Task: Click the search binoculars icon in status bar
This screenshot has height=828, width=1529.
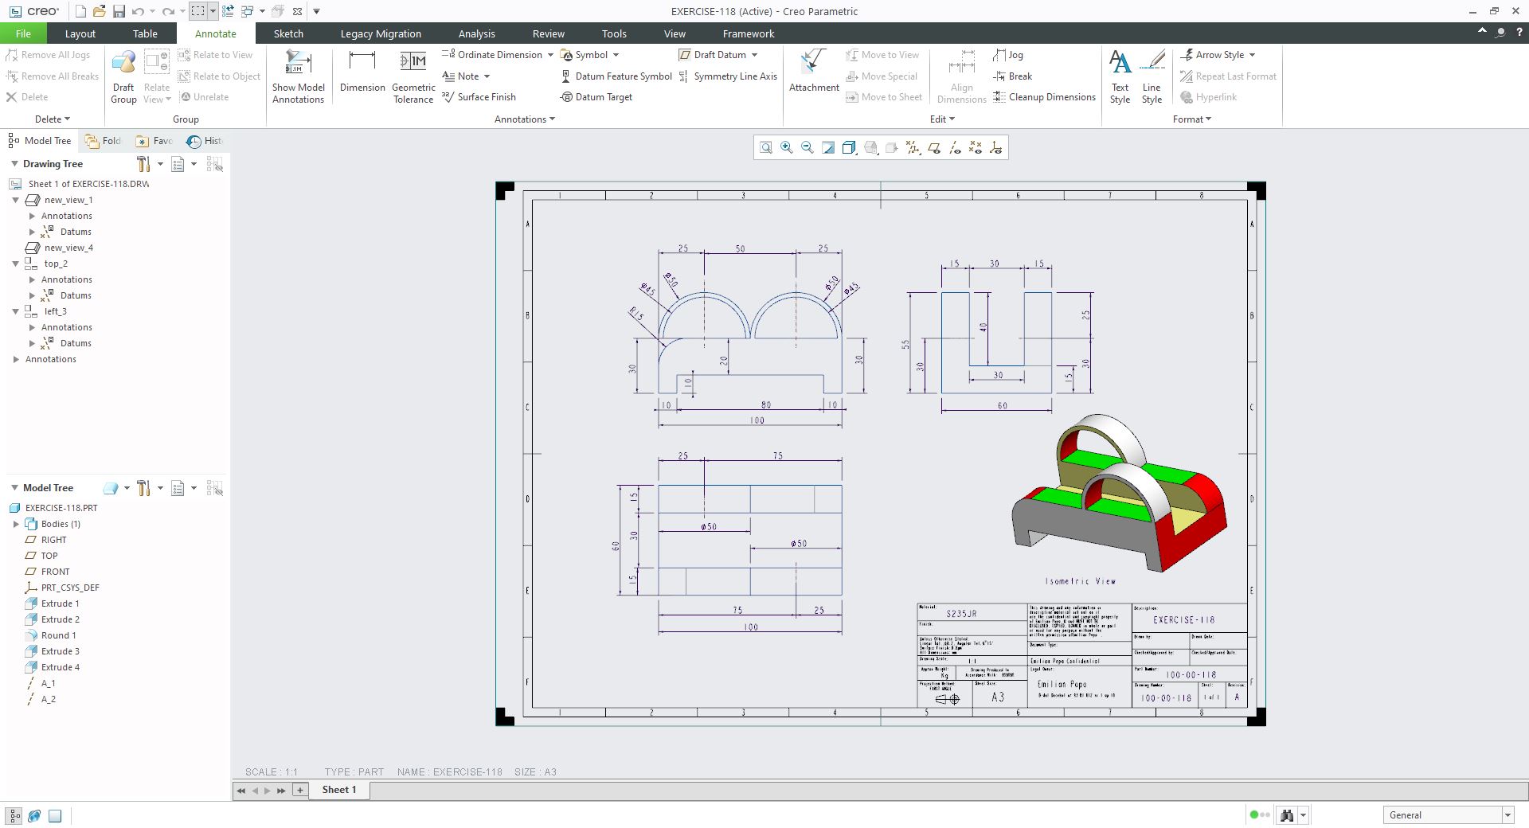Action: [1286, 815]
